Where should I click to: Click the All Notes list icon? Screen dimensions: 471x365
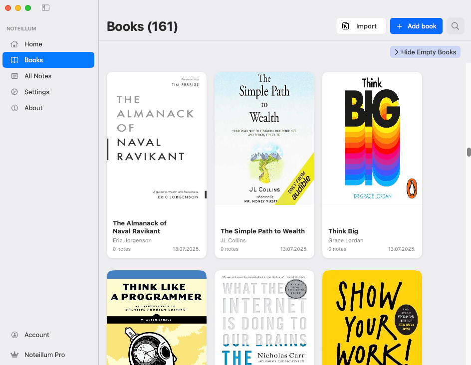(14, 76)
